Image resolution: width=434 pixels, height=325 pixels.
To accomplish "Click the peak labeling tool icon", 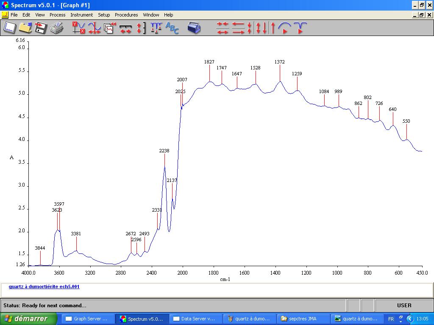I will (156, 28).
